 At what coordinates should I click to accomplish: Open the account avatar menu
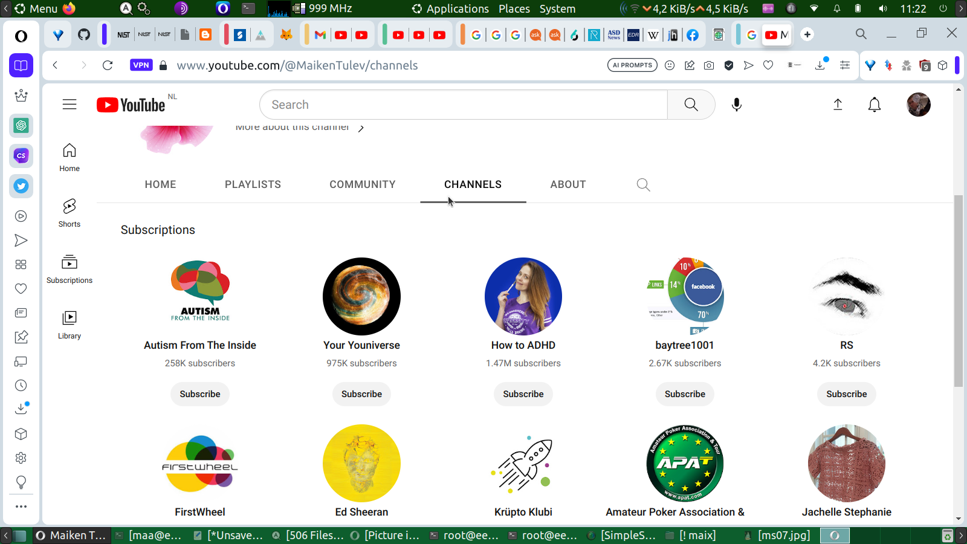click(919, 105)
